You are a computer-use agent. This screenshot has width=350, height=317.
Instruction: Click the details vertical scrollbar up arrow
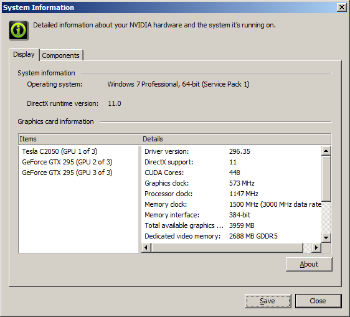[326, 151]
